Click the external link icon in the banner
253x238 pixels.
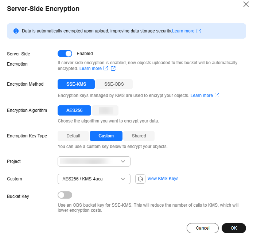click(199, 31)
